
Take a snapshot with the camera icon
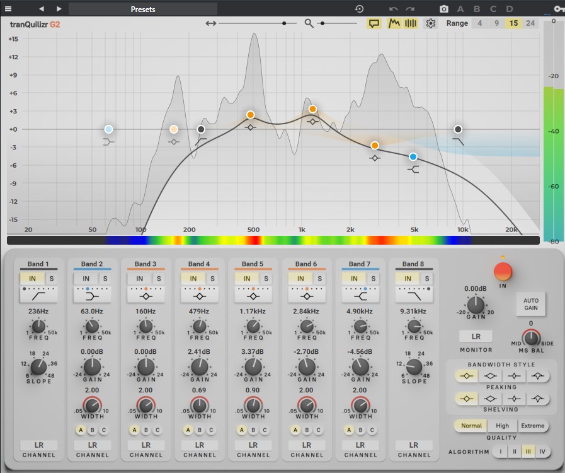click(444, 9)
